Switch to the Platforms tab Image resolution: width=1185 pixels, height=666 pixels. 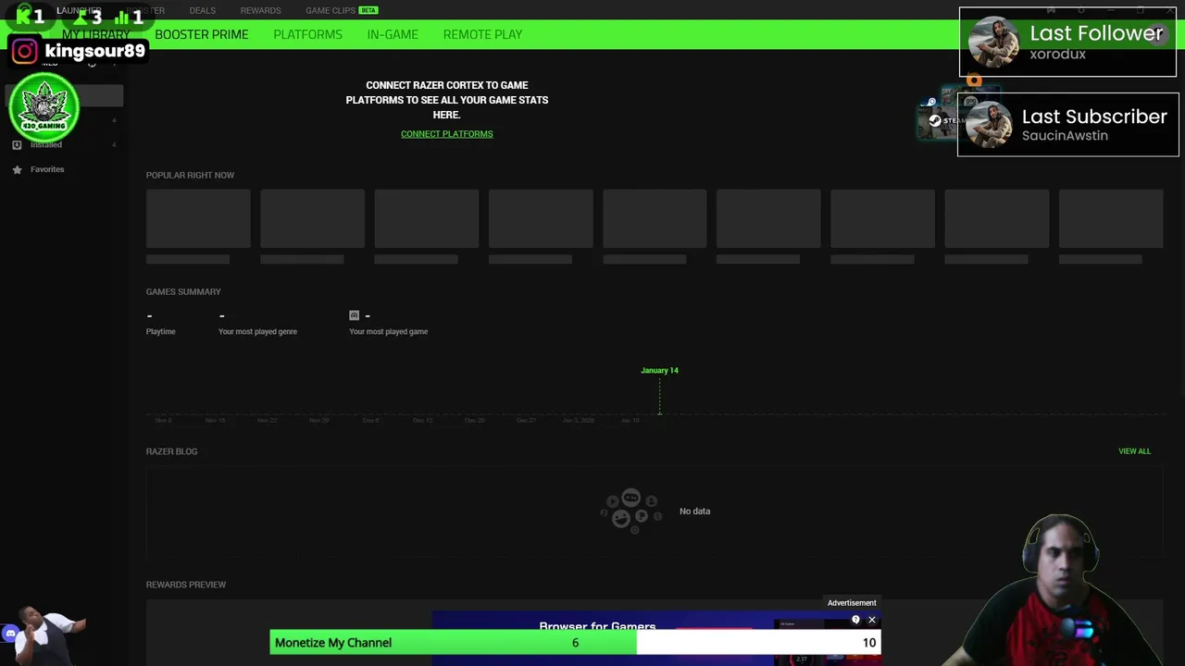[x=307, y=34]
